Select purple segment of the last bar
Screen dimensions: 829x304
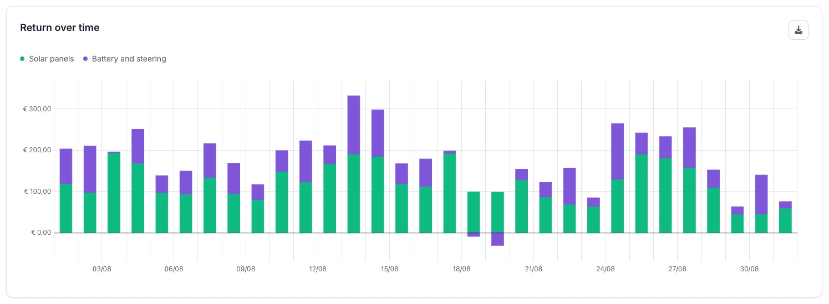(785, 205)
